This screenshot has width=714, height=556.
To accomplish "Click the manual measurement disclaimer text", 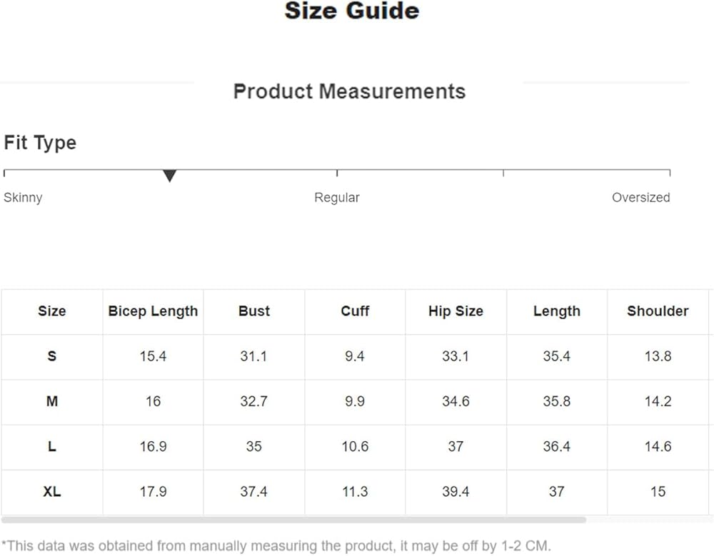I will 276,546.
